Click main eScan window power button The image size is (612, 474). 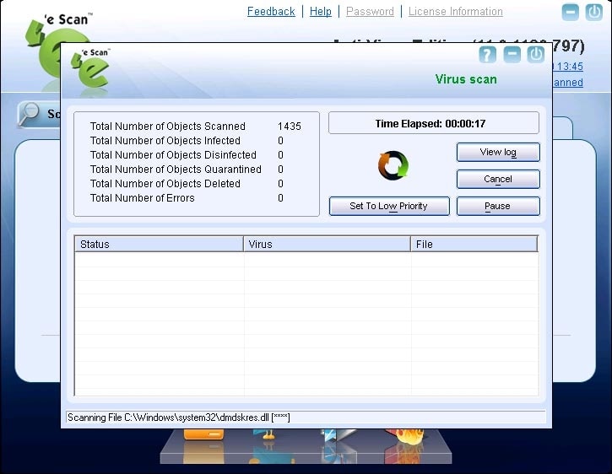594,12
